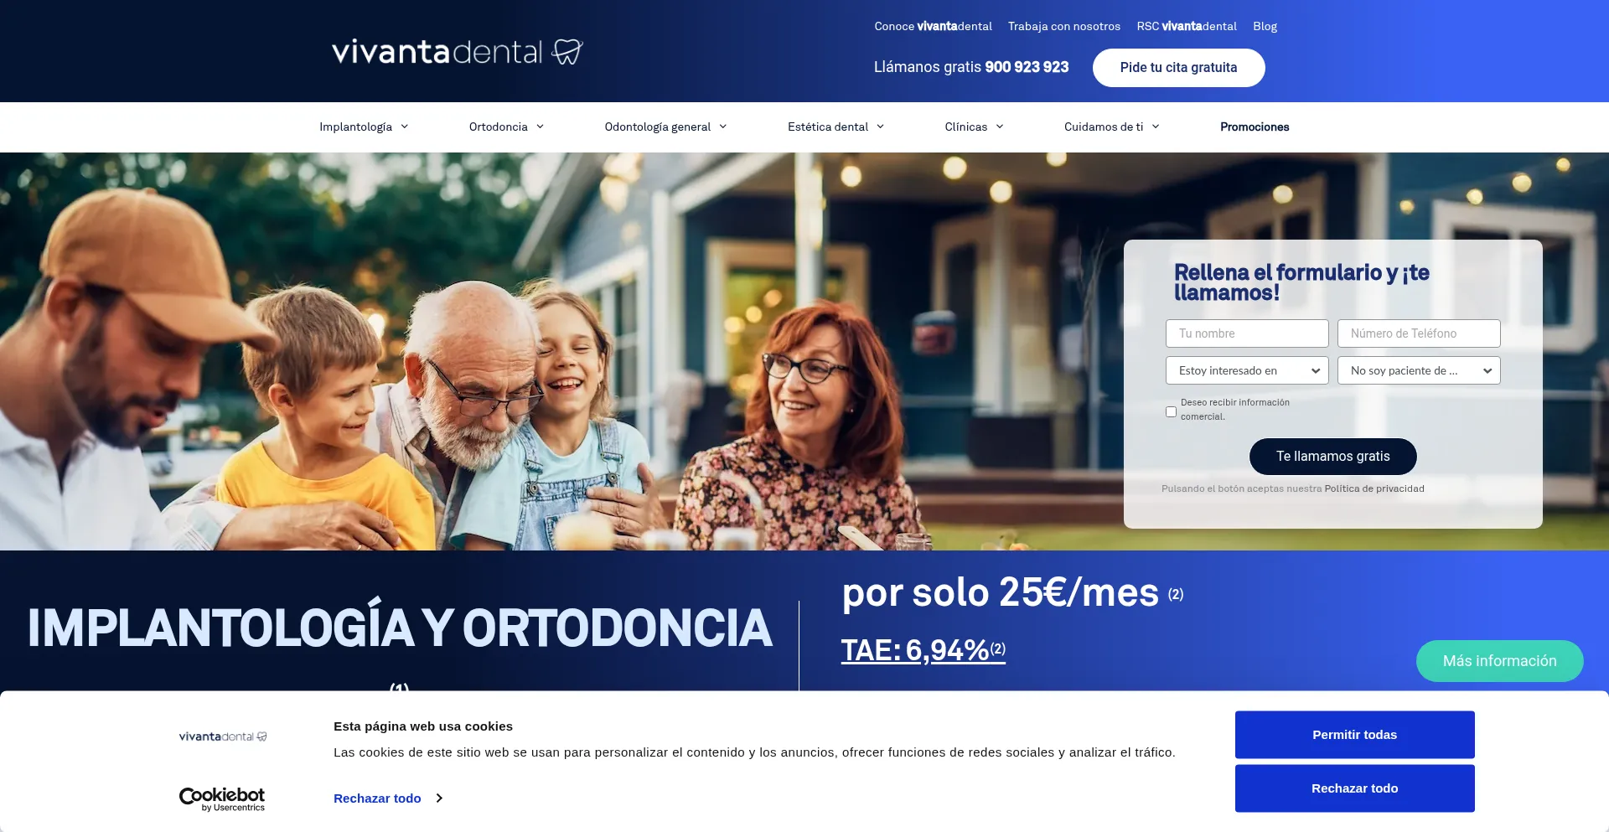Go to the Promociones menu item
1609x832 pixels.
click(1255, 127)
